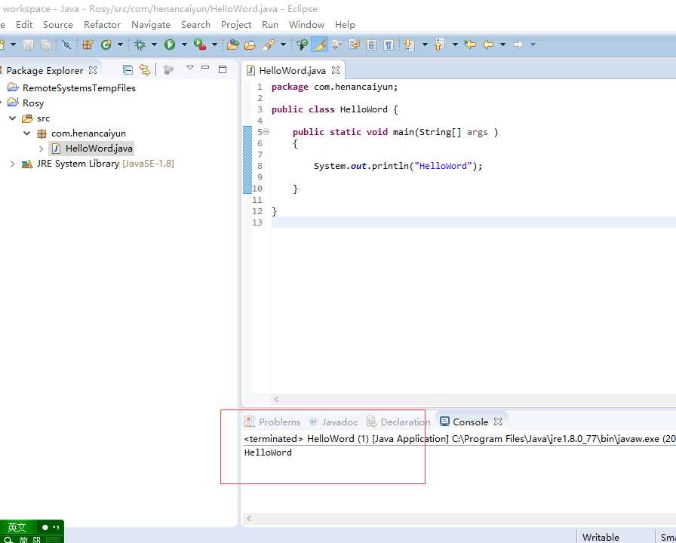Open the Run configurations dropdown arrow
This screenshot has height=543, width=676.
pyautogui.click(x=184, y=44)
